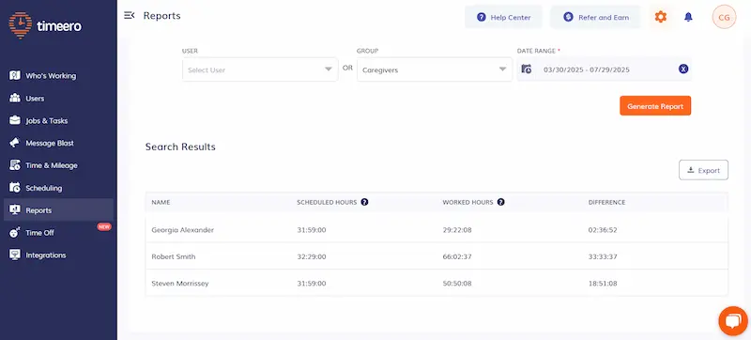Open Time & Mileage sidebar item
Image resolution: width=751 pixels, height=340 pixels.
(x=58, y=165)
